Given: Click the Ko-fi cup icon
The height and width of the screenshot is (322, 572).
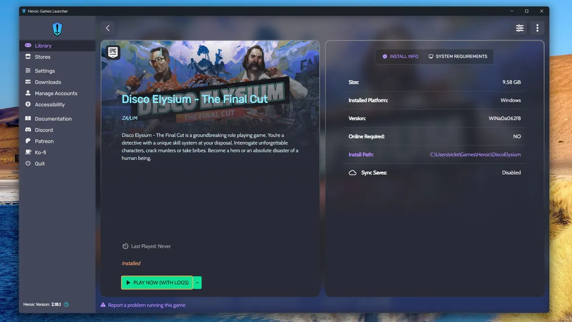Looking at the screenshot, I should [x=28, y=152].
